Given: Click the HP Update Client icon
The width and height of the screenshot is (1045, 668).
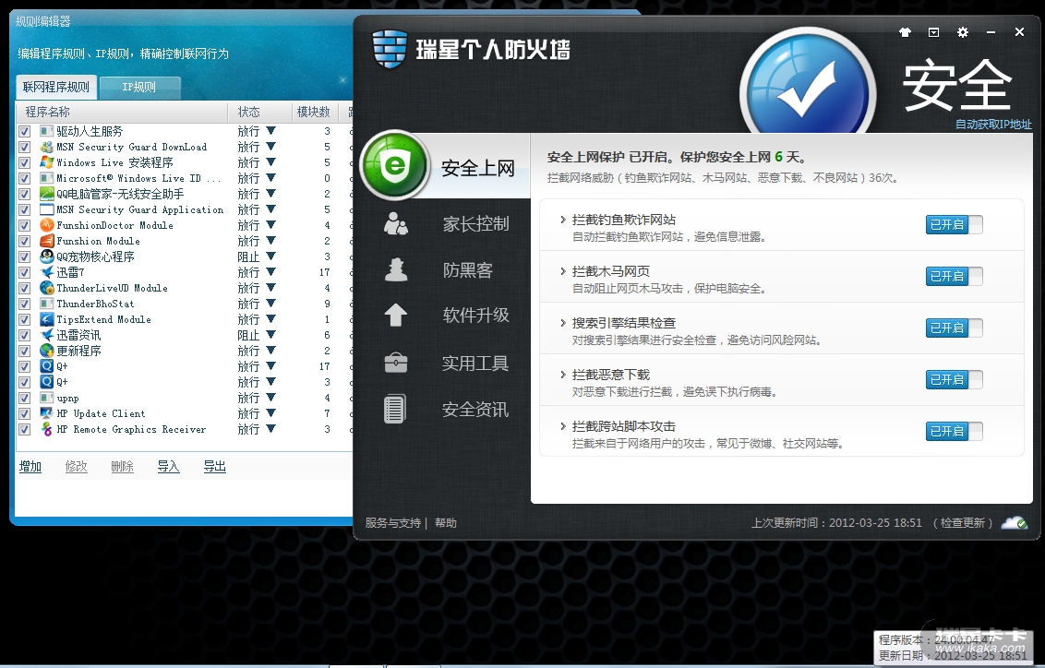Looking at the screenshot, I should coord(46,413).
